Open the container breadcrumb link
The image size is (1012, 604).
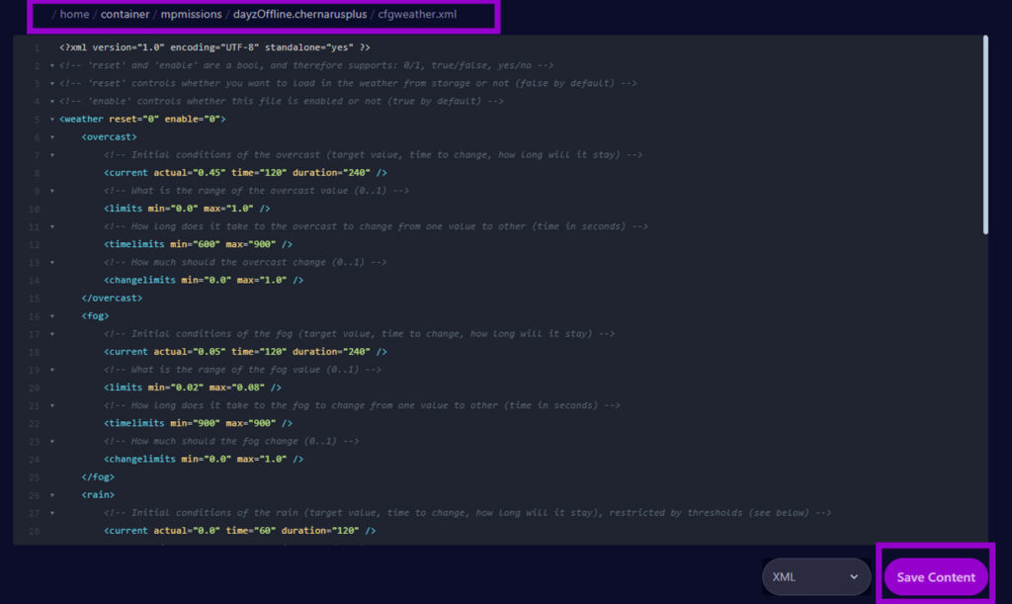(x=125, y=14)
